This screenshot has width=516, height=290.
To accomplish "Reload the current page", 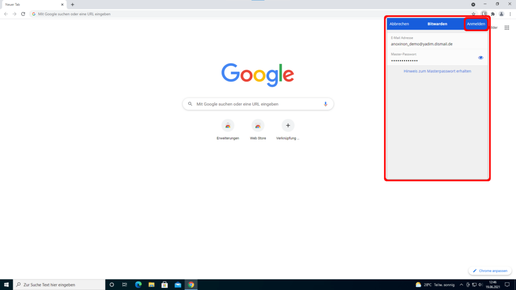I will click(x=23, y=14).
